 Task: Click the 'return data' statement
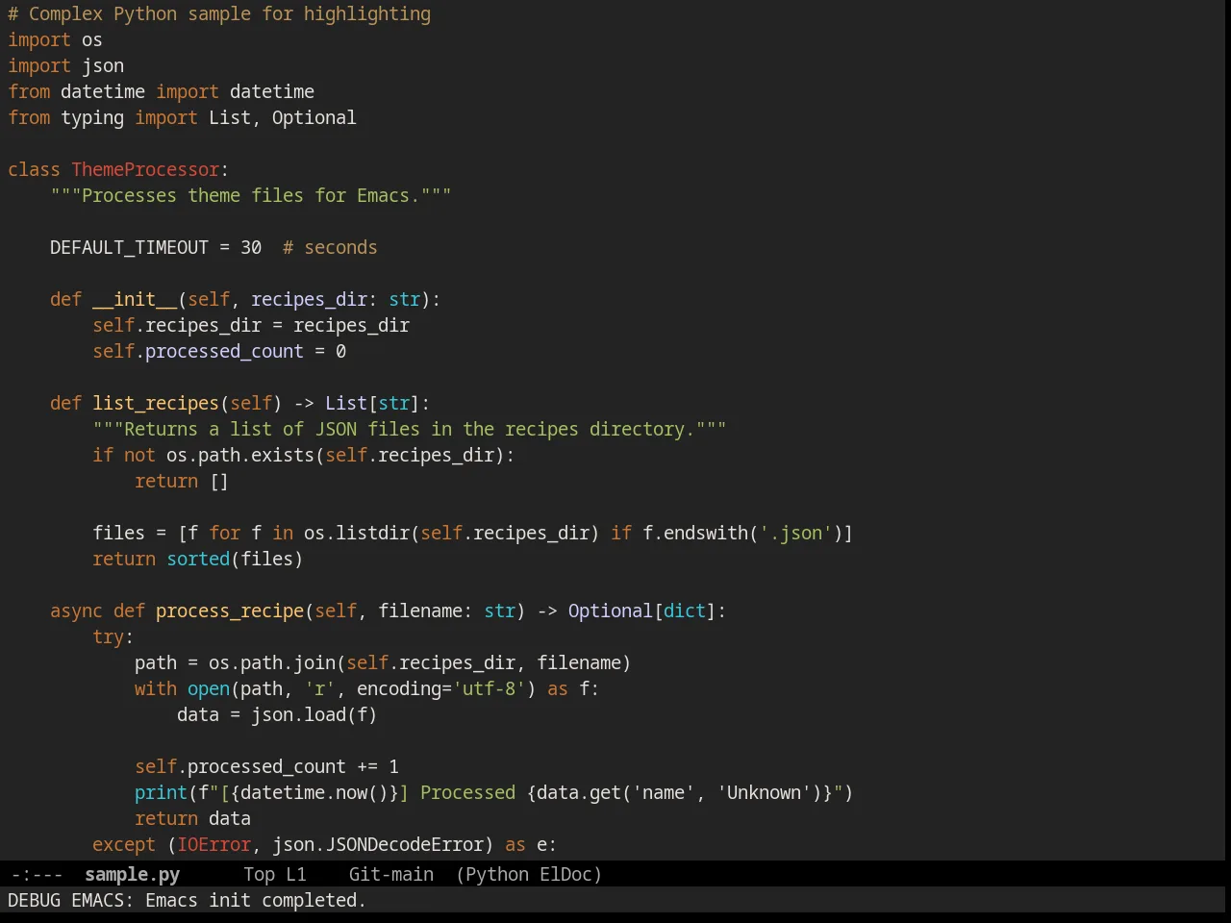pos(192,818)
